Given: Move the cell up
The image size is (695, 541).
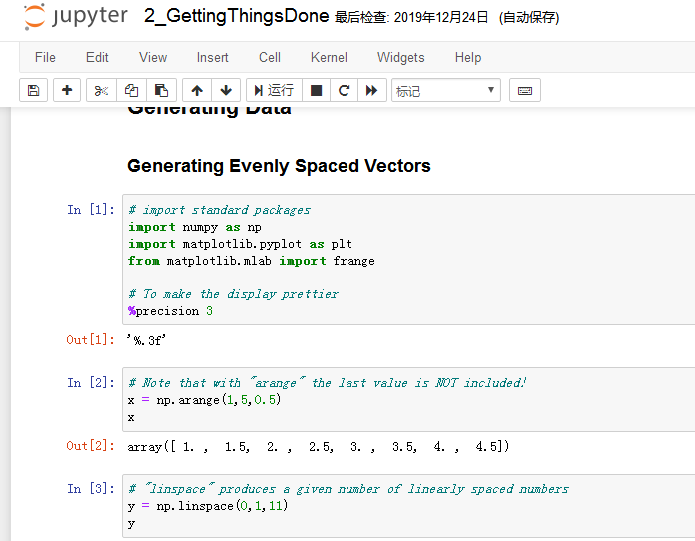Looking at the screenshot, I should tap(197, 90).
